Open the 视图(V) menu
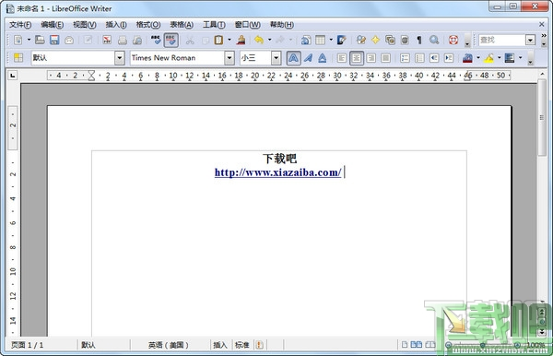553x356 pixels. [85, 25]
